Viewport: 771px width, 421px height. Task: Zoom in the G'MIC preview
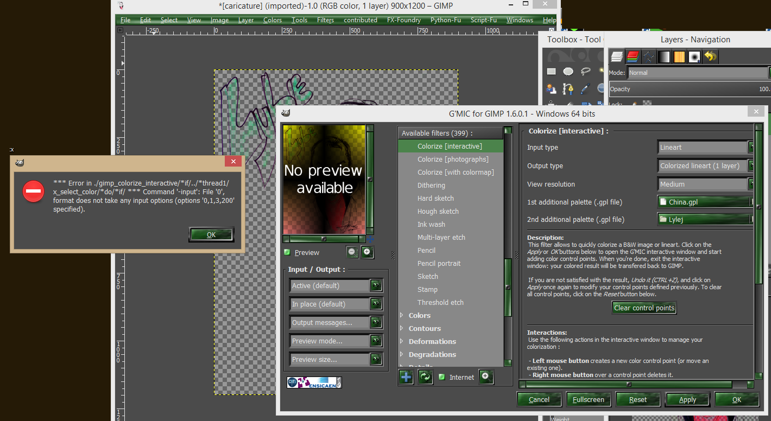point(368,252)
